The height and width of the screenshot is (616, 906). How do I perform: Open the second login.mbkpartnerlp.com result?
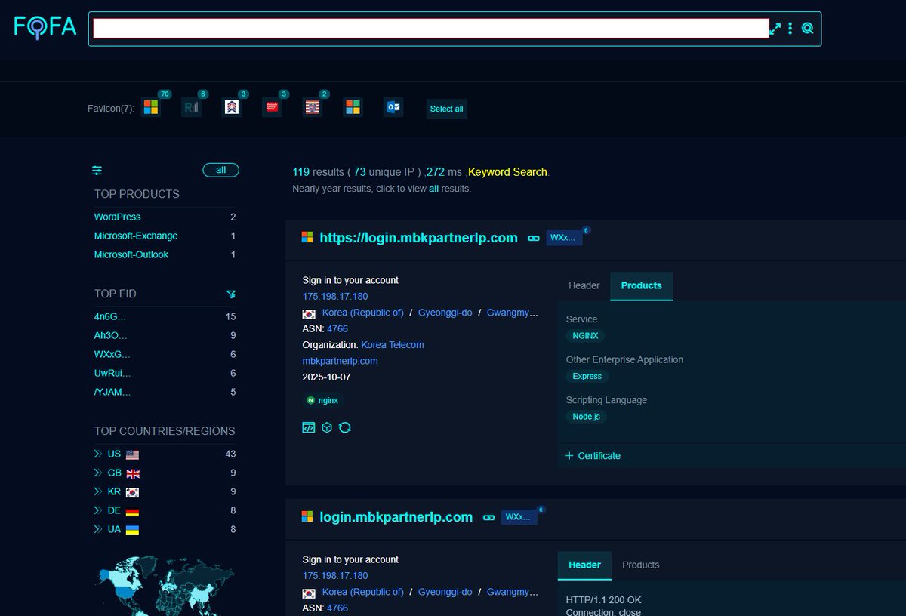pos(396,517)
